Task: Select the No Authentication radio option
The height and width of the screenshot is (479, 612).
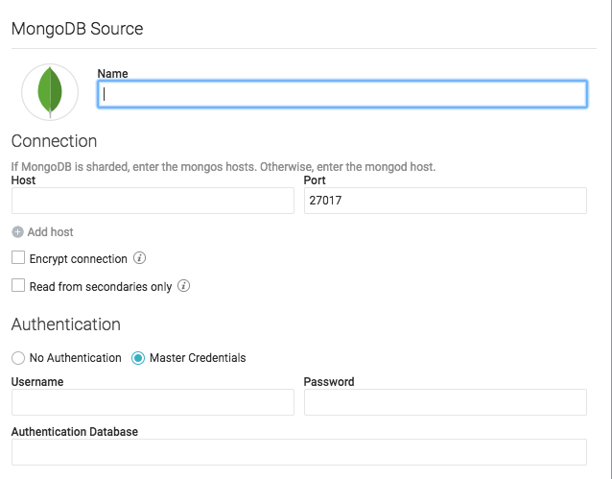Action: (18, 358)
